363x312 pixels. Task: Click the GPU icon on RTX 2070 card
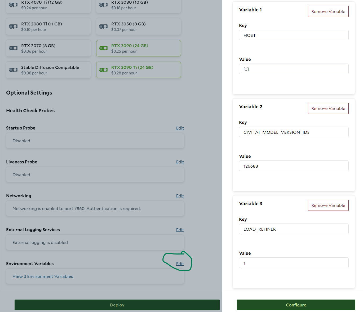point(13,48)
